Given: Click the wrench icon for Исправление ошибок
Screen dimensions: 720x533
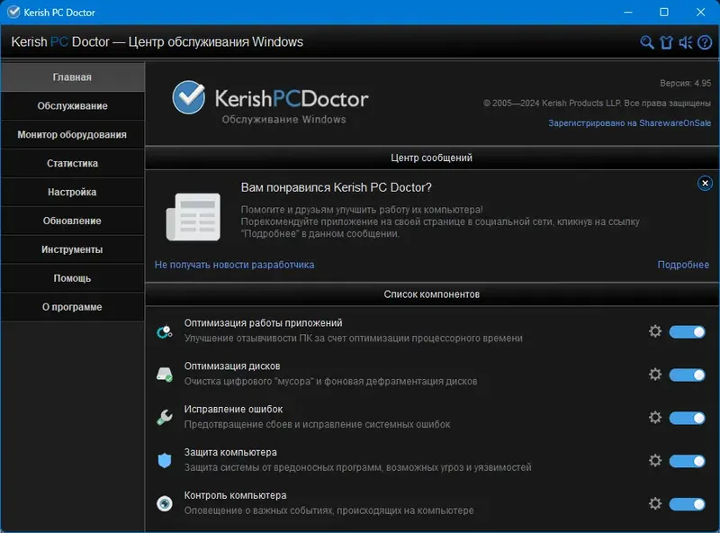Looking at the screenshot, I should coord(164,418).
